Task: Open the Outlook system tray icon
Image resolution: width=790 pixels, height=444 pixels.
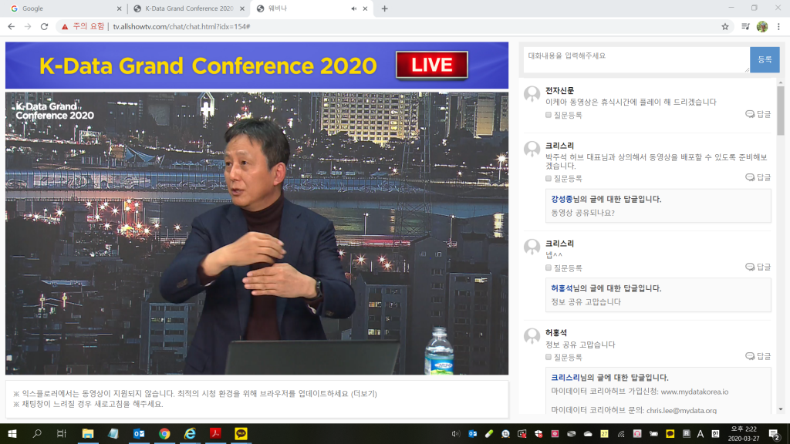Action: click(472, 433)
